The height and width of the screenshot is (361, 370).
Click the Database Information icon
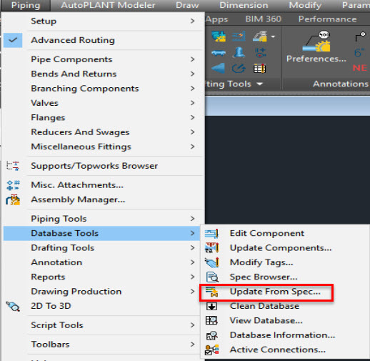click(x=211, y=335)
